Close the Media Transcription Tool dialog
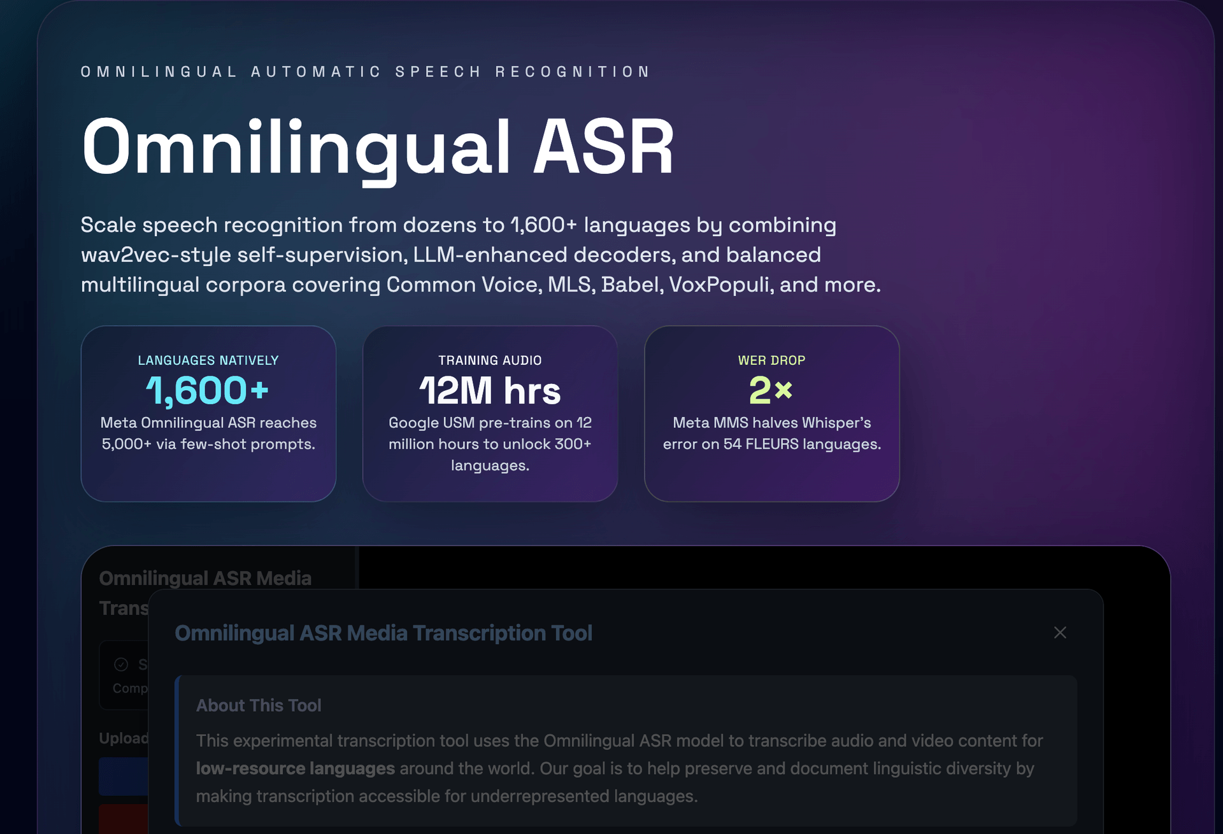Screen dimensions: 1223x834 (x=1060, y=633)
